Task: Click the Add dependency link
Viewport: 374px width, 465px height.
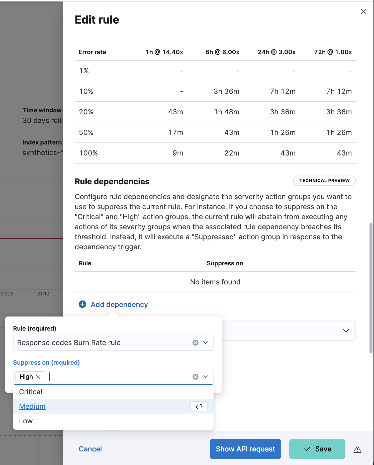Action: [x=119, y=304]
